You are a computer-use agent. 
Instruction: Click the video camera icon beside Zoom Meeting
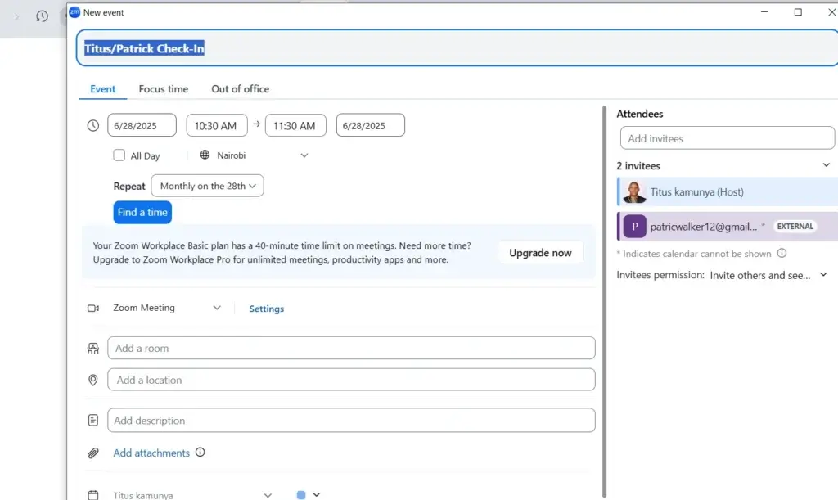(93, 309)
